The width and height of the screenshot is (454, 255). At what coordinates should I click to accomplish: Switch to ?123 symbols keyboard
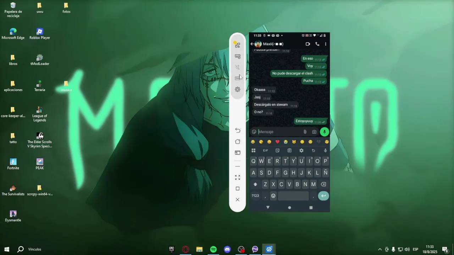(x=255, y=196)
